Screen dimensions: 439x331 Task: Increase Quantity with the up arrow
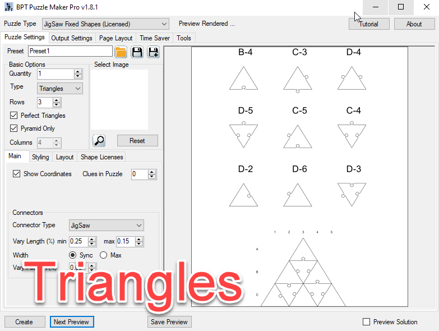pyautogui.click(x=78, y=71)
